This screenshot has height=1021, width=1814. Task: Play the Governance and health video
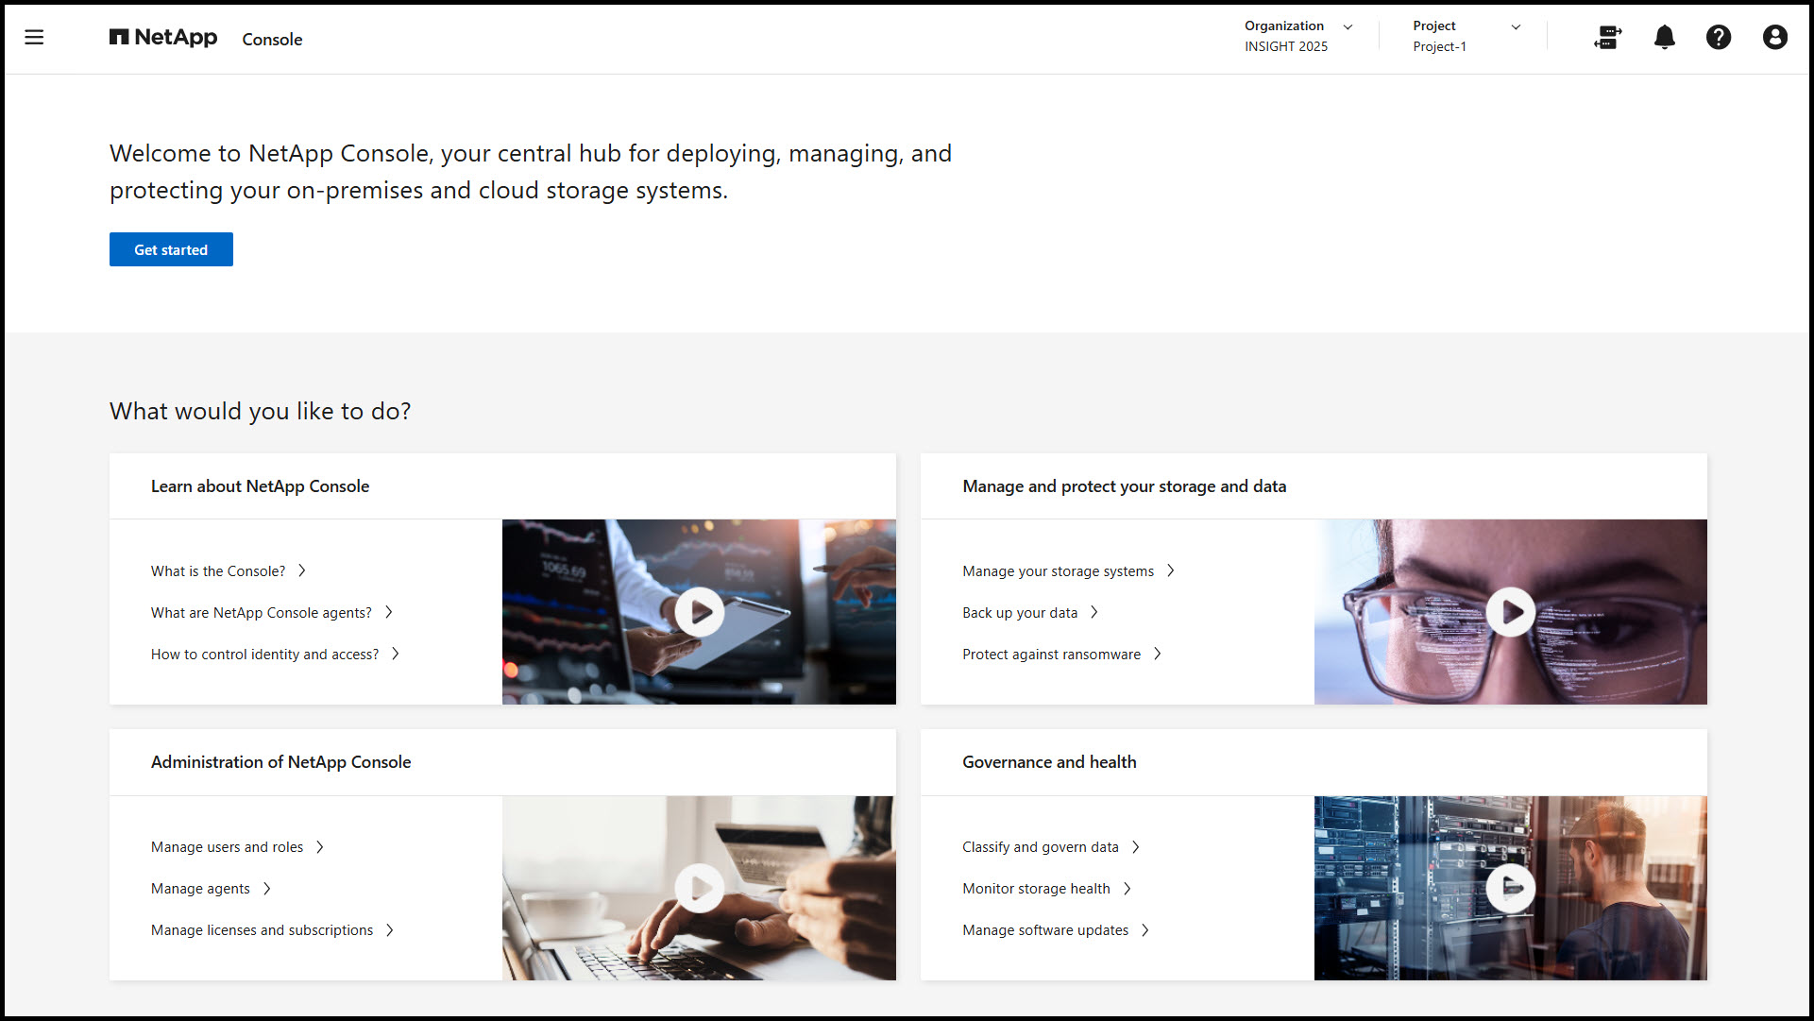pos(1510,887)
